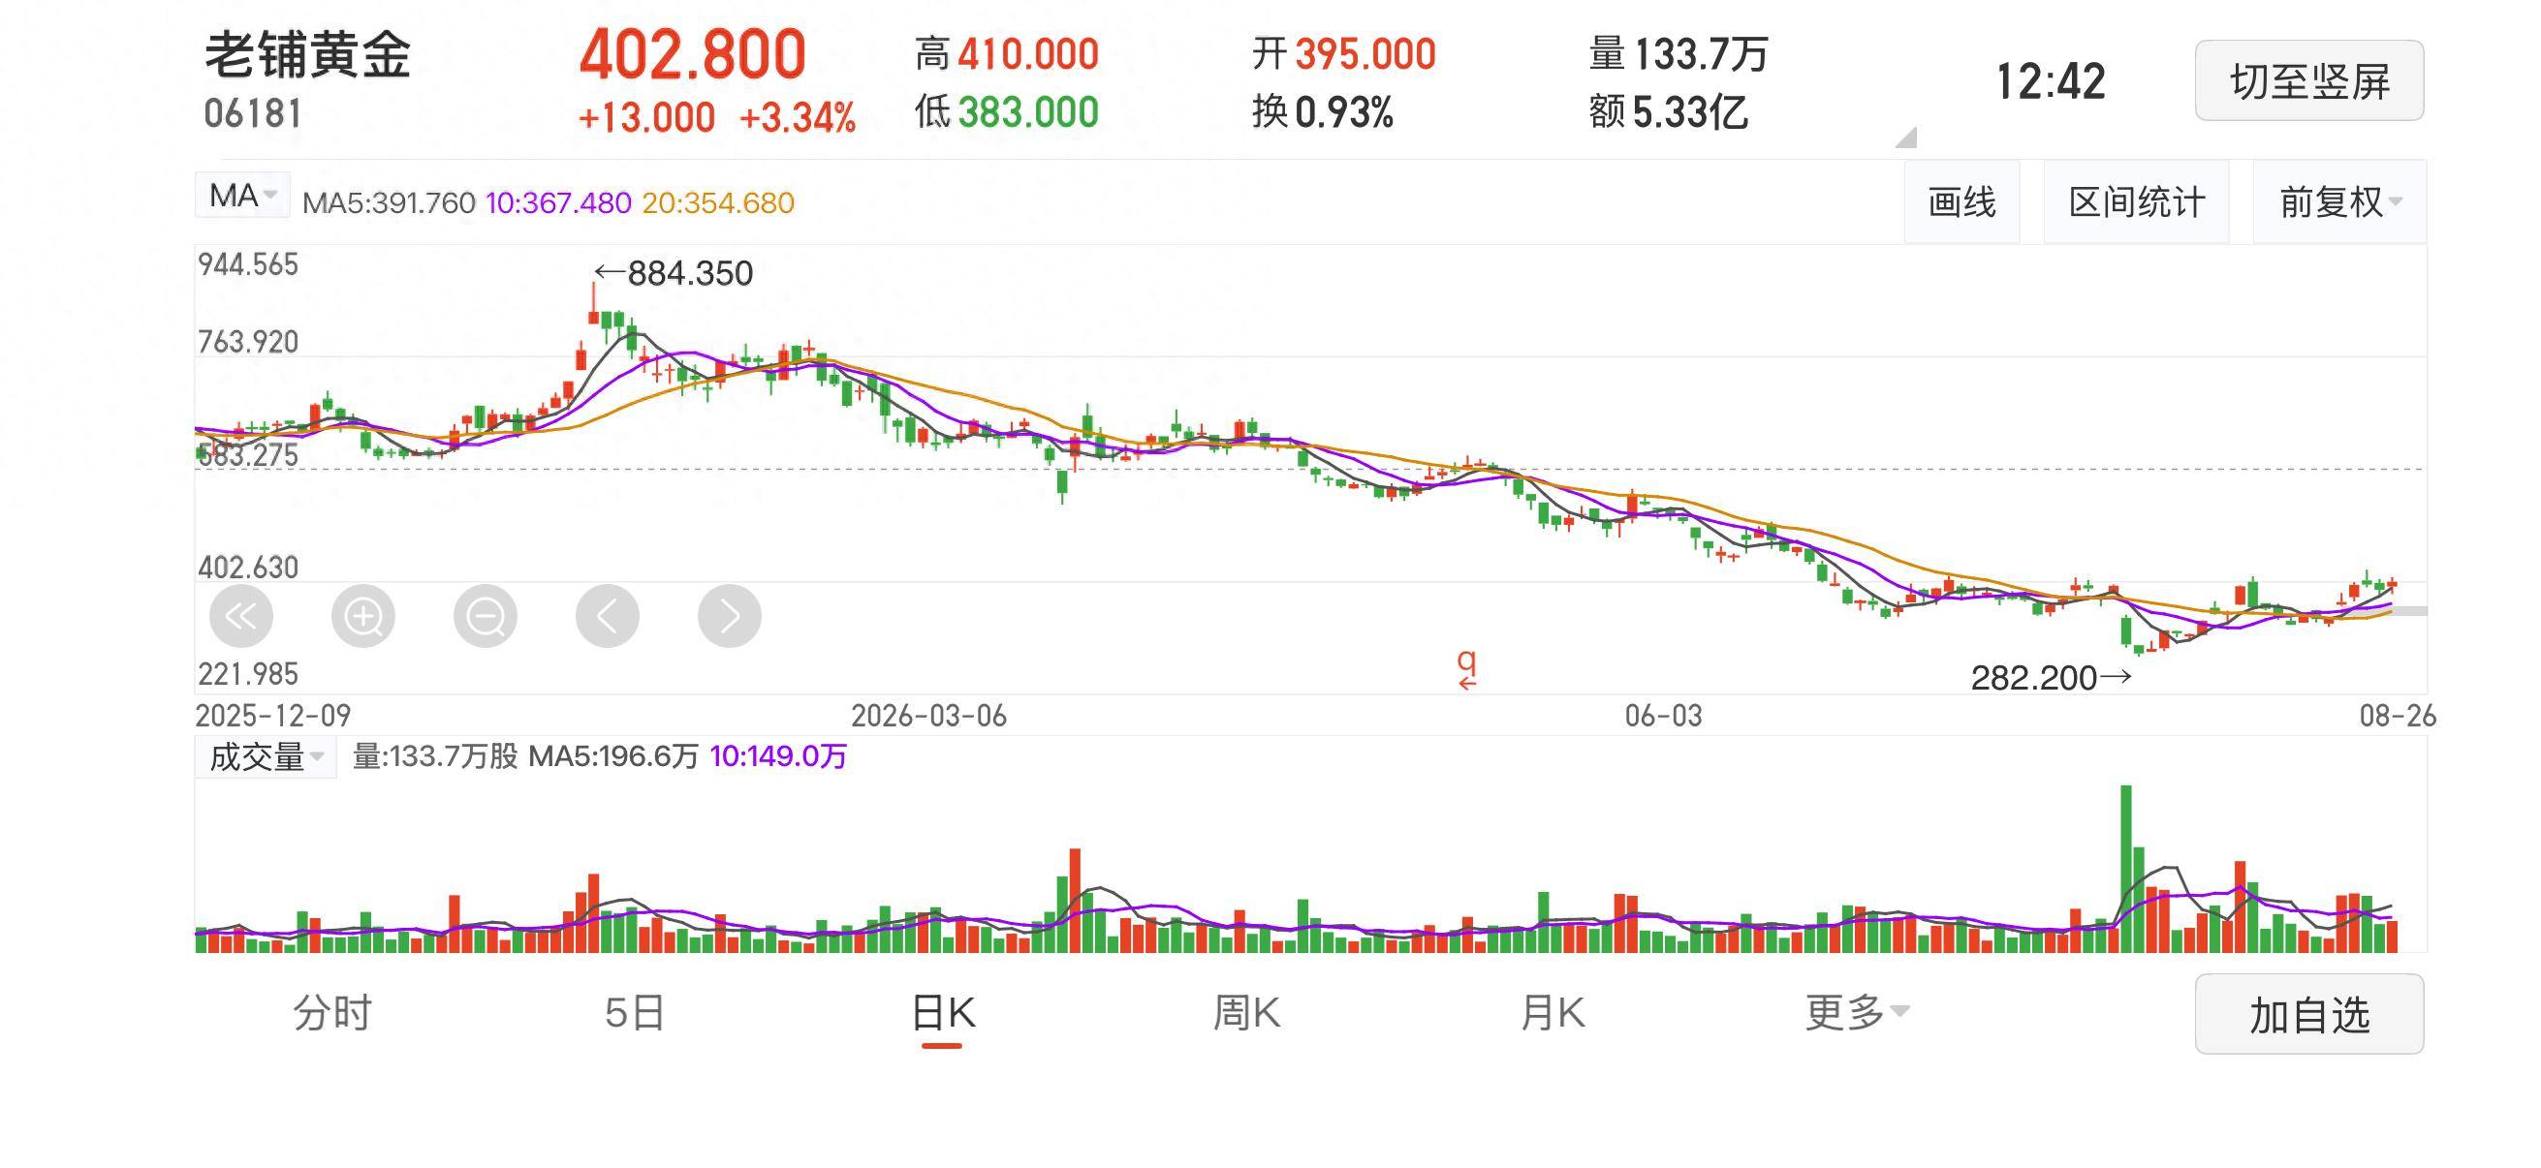This screenshot has height=1168, width=2541.
Task: Open the 前复权 adjustment dropdown
Action: pyautogui.click(x=2339, y=202)
